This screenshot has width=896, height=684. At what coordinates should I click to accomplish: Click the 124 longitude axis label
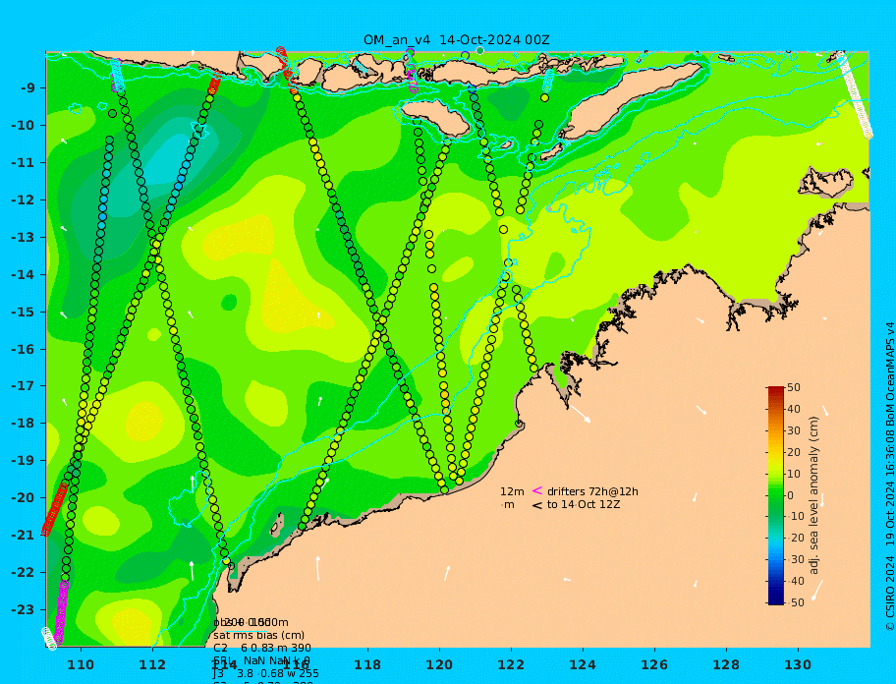583,664
